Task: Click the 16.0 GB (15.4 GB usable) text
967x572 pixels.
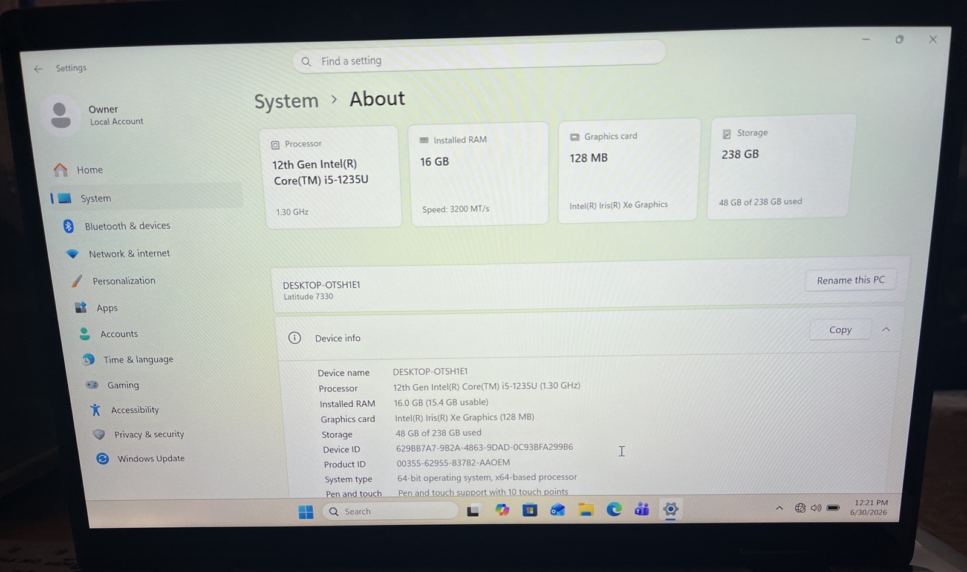Action: [441, 402]
